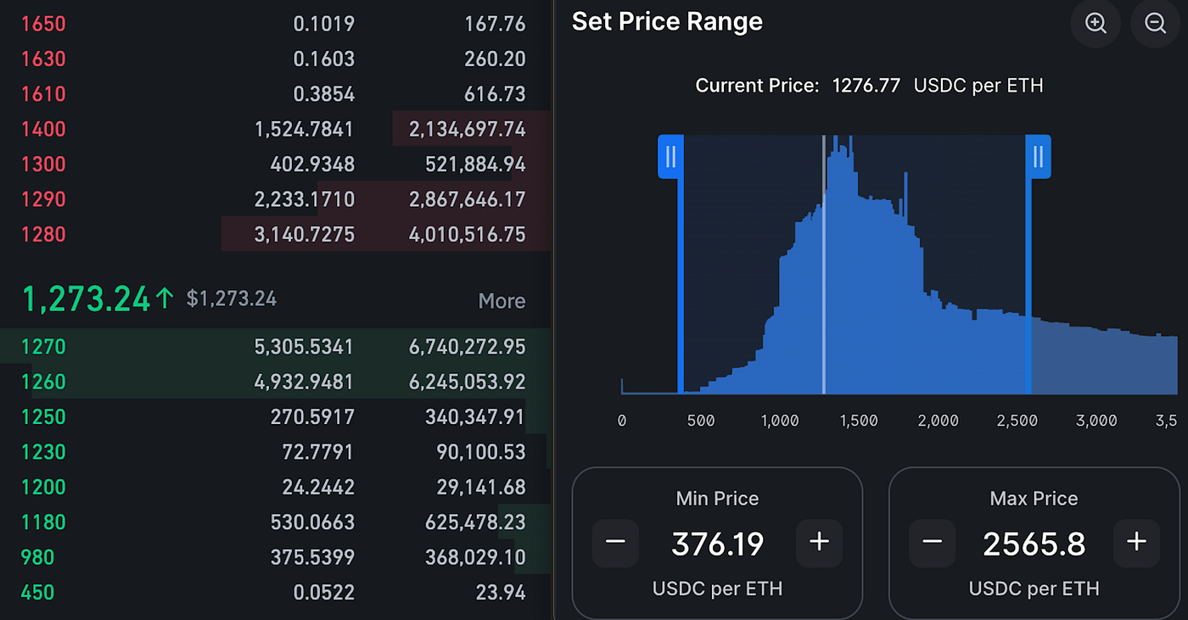Click the Max Price value 2565.8
This screenshot has height=620, width=1188.
(x=1034, y=544)
